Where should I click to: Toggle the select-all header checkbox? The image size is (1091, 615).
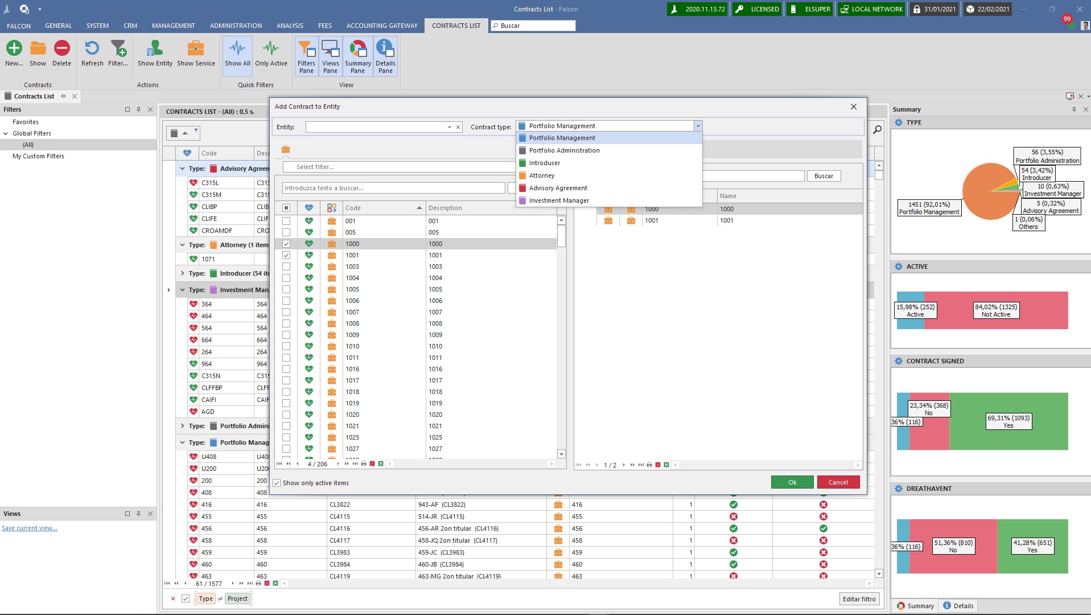(286, 208)
